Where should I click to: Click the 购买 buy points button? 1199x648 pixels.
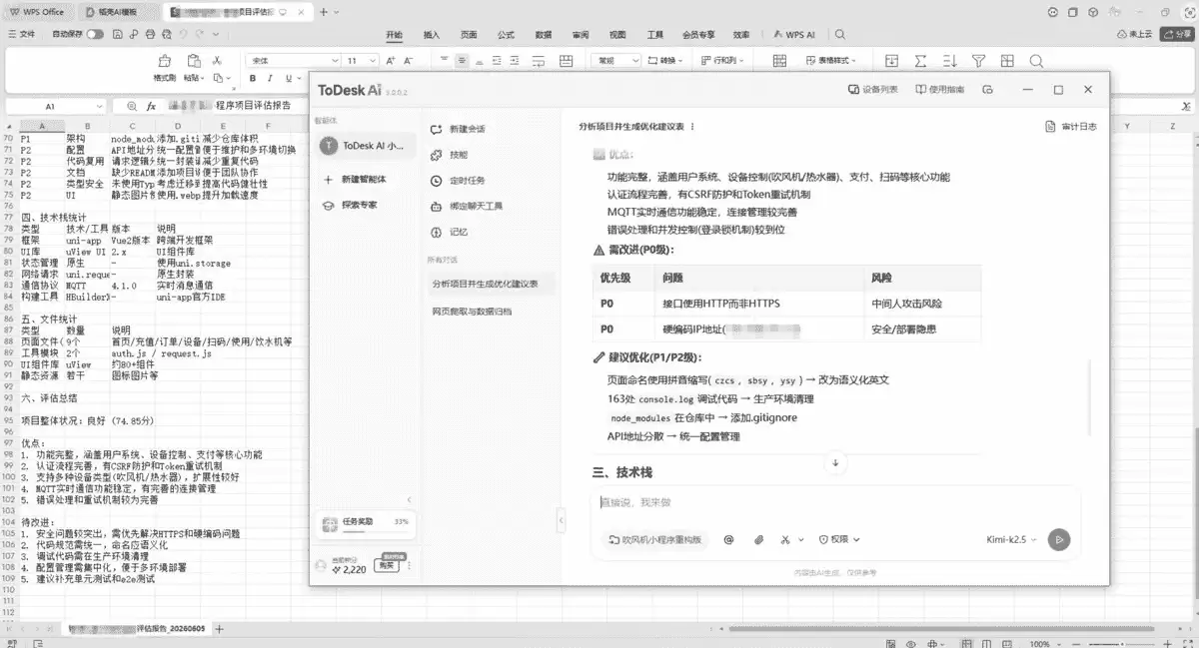(x=386, y=566)
